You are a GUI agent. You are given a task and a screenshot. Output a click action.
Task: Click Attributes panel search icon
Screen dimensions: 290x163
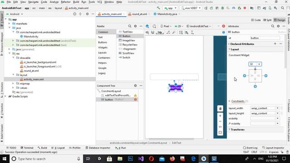(x=273, y=26)
